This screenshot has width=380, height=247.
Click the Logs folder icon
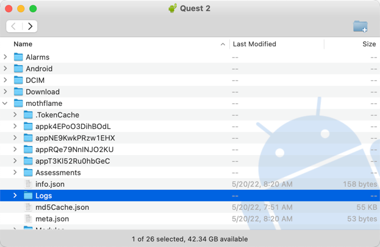(x=28, y=195)
